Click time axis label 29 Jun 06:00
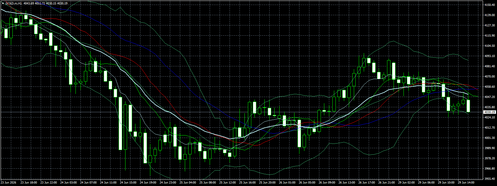The width and height of the screenshot is (497, 186). pos(426,183)
